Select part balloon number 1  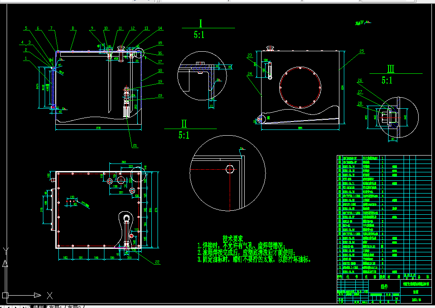tap(26, 58)
